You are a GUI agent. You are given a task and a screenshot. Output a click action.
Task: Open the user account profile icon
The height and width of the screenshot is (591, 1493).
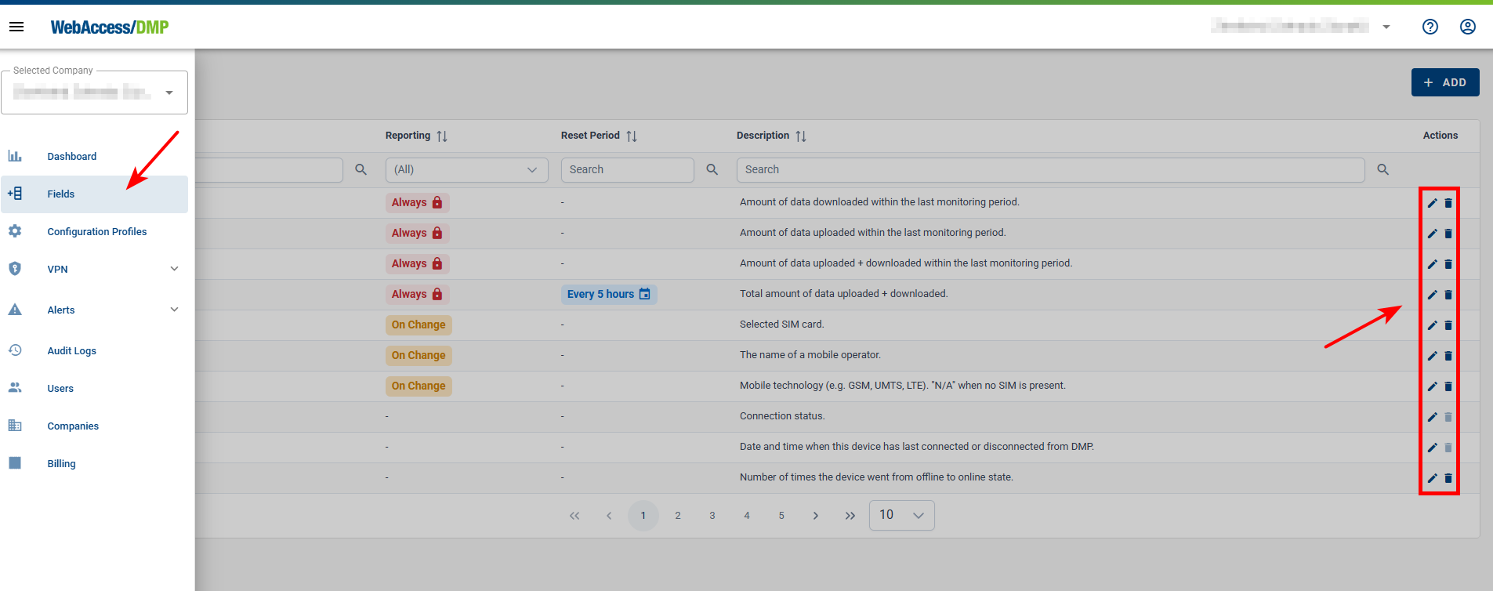tap(1468, 27)
